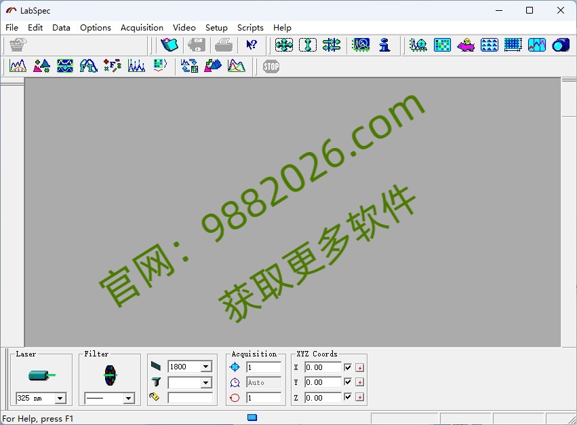Click the baseline spectrum icon in second toolbar

tap(18, 66)
